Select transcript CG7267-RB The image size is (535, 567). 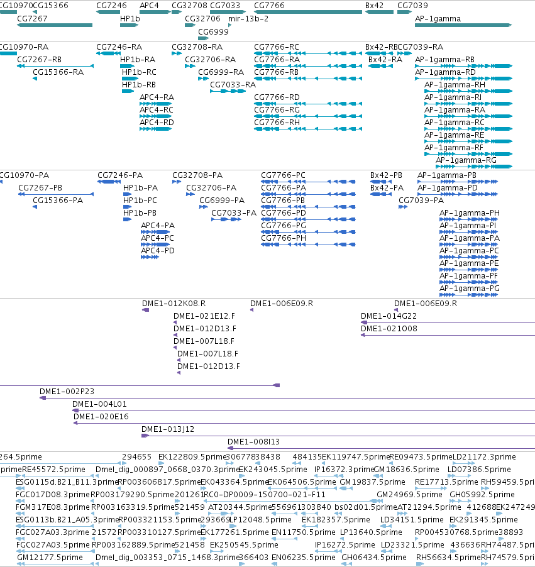tap(39, 60)
